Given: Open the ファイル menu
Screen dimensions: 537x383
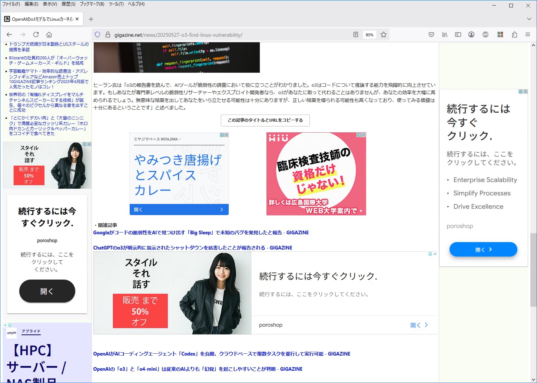Looking at the screenshot, I should coord(11,4).
